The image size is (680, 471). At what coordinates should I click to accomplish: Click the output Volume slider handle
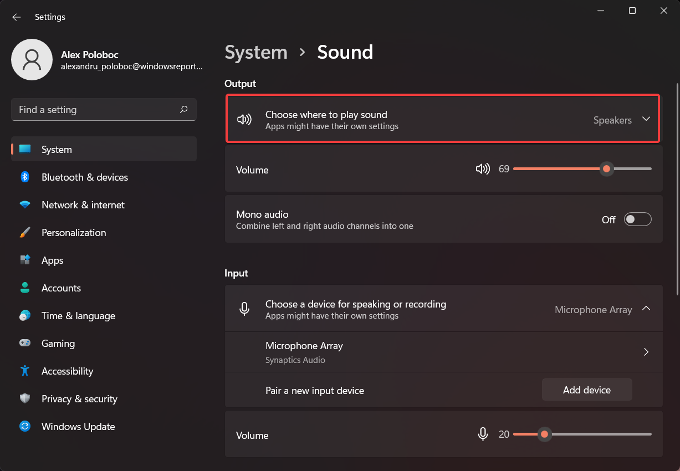[606, 169]
